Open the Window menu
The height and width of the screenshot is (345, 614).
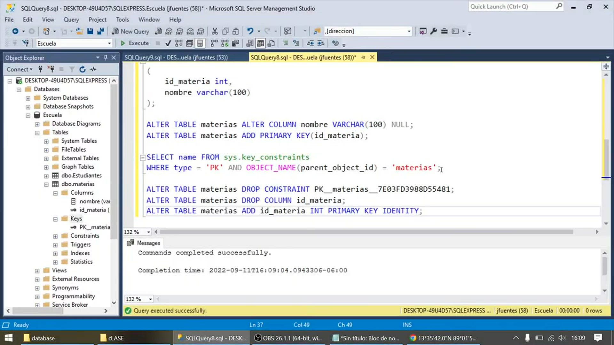point(149,19)
